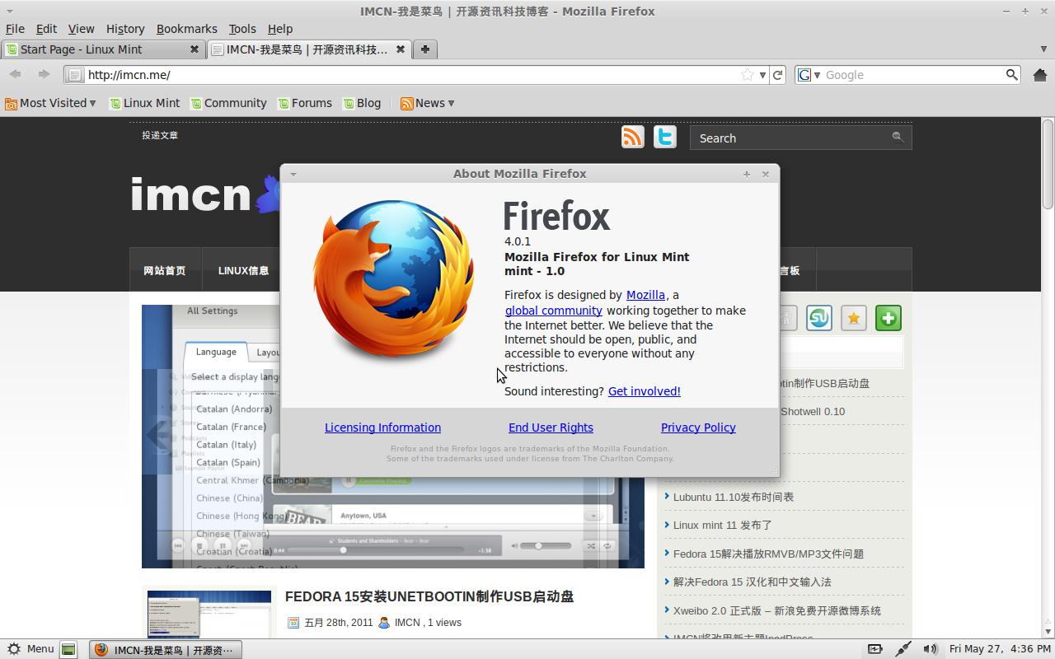This screenshot has height=659, width=1055.
Task: Click the IMCN Firefox taskbar button
Action: click(x=166, y=649)
